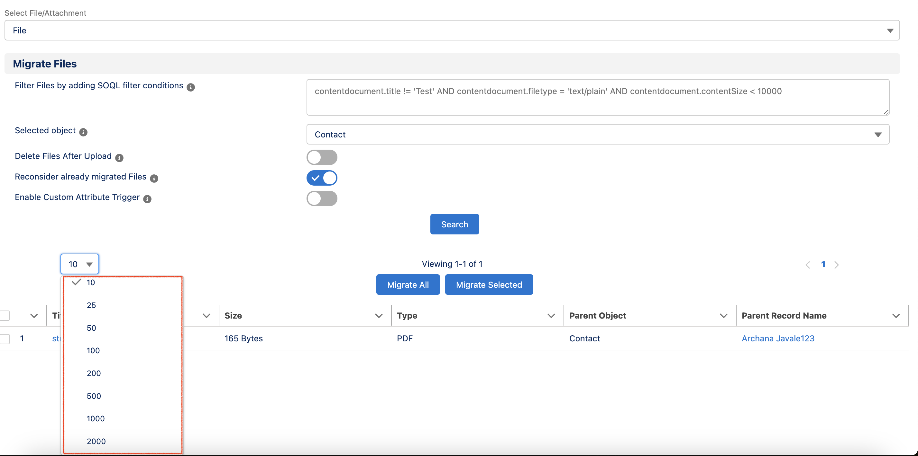Open Archana Javale123 record link
This screenshot has width=918, height=456.
[x=777, y=338]
